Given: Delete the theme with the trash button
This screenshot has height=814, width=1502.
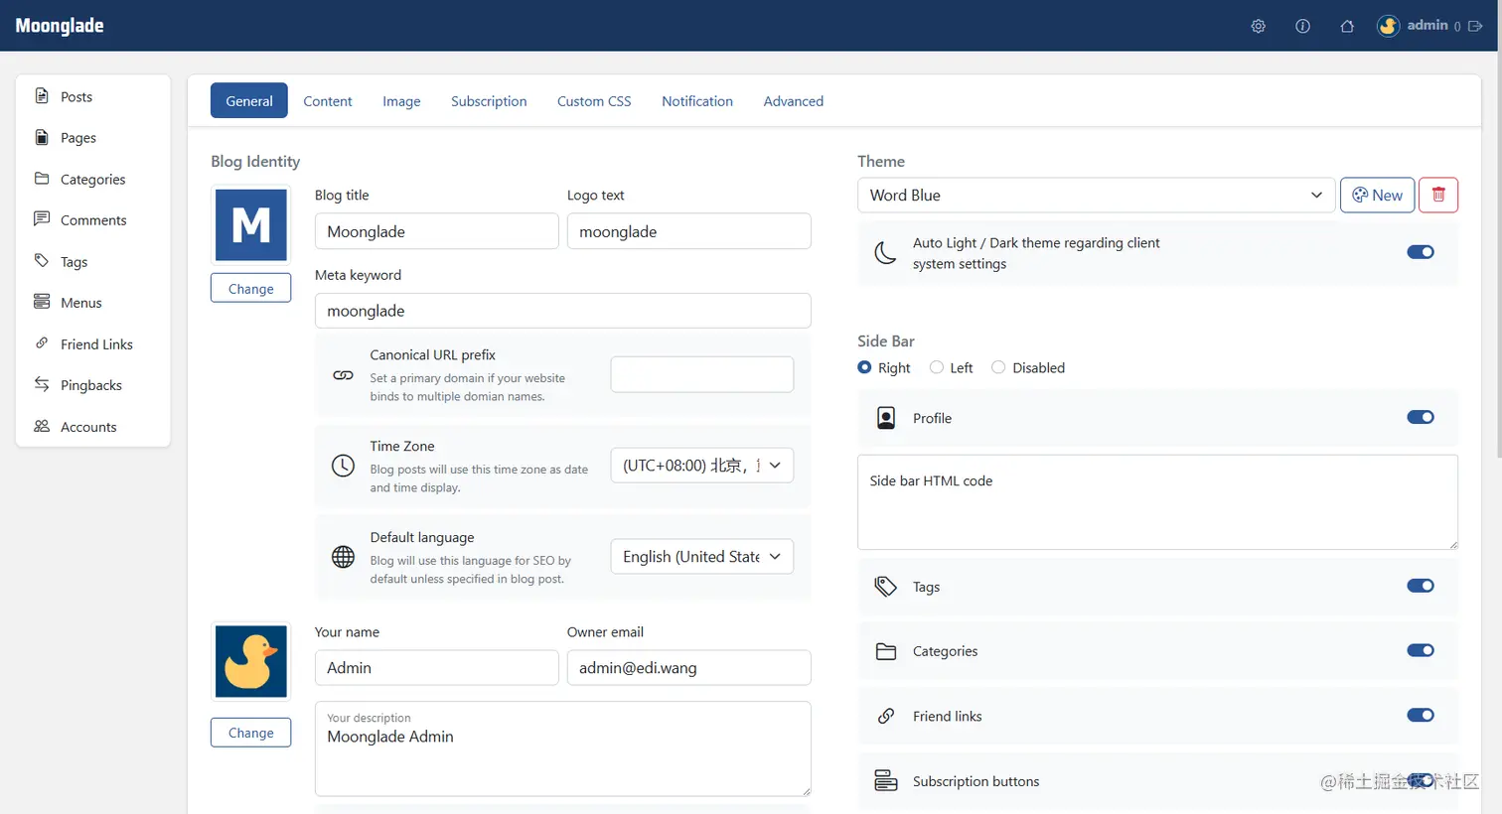Looking at the screenshot, I should tap(1438, 195).
